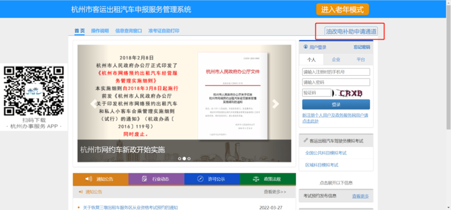Image resolution: width=451 pixels, height=210 pixels.
Task: Click 查看更多 next to 考试预约发布信息
Action: (x=360, y=196)
